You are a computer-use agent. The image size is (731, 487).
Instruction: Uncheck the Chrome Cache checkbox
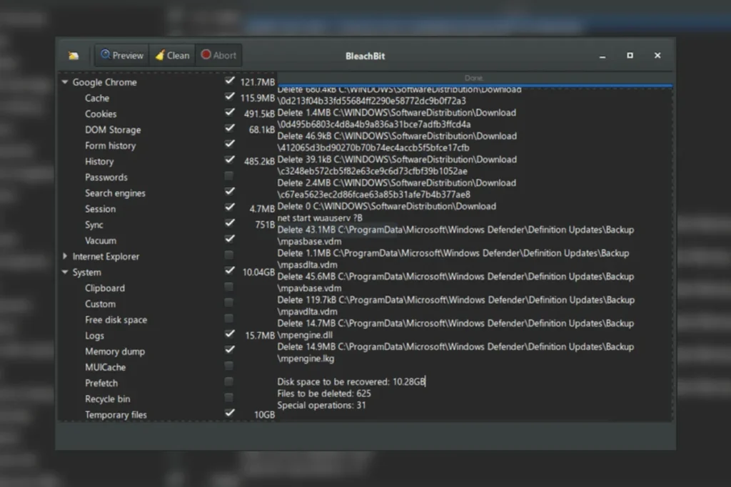[229, 97]
